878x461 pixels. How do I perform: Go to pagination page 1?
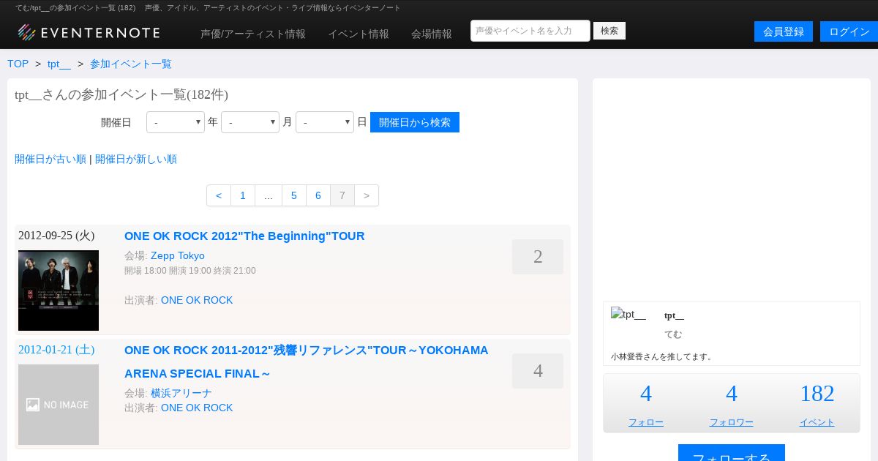pos(243,195)
